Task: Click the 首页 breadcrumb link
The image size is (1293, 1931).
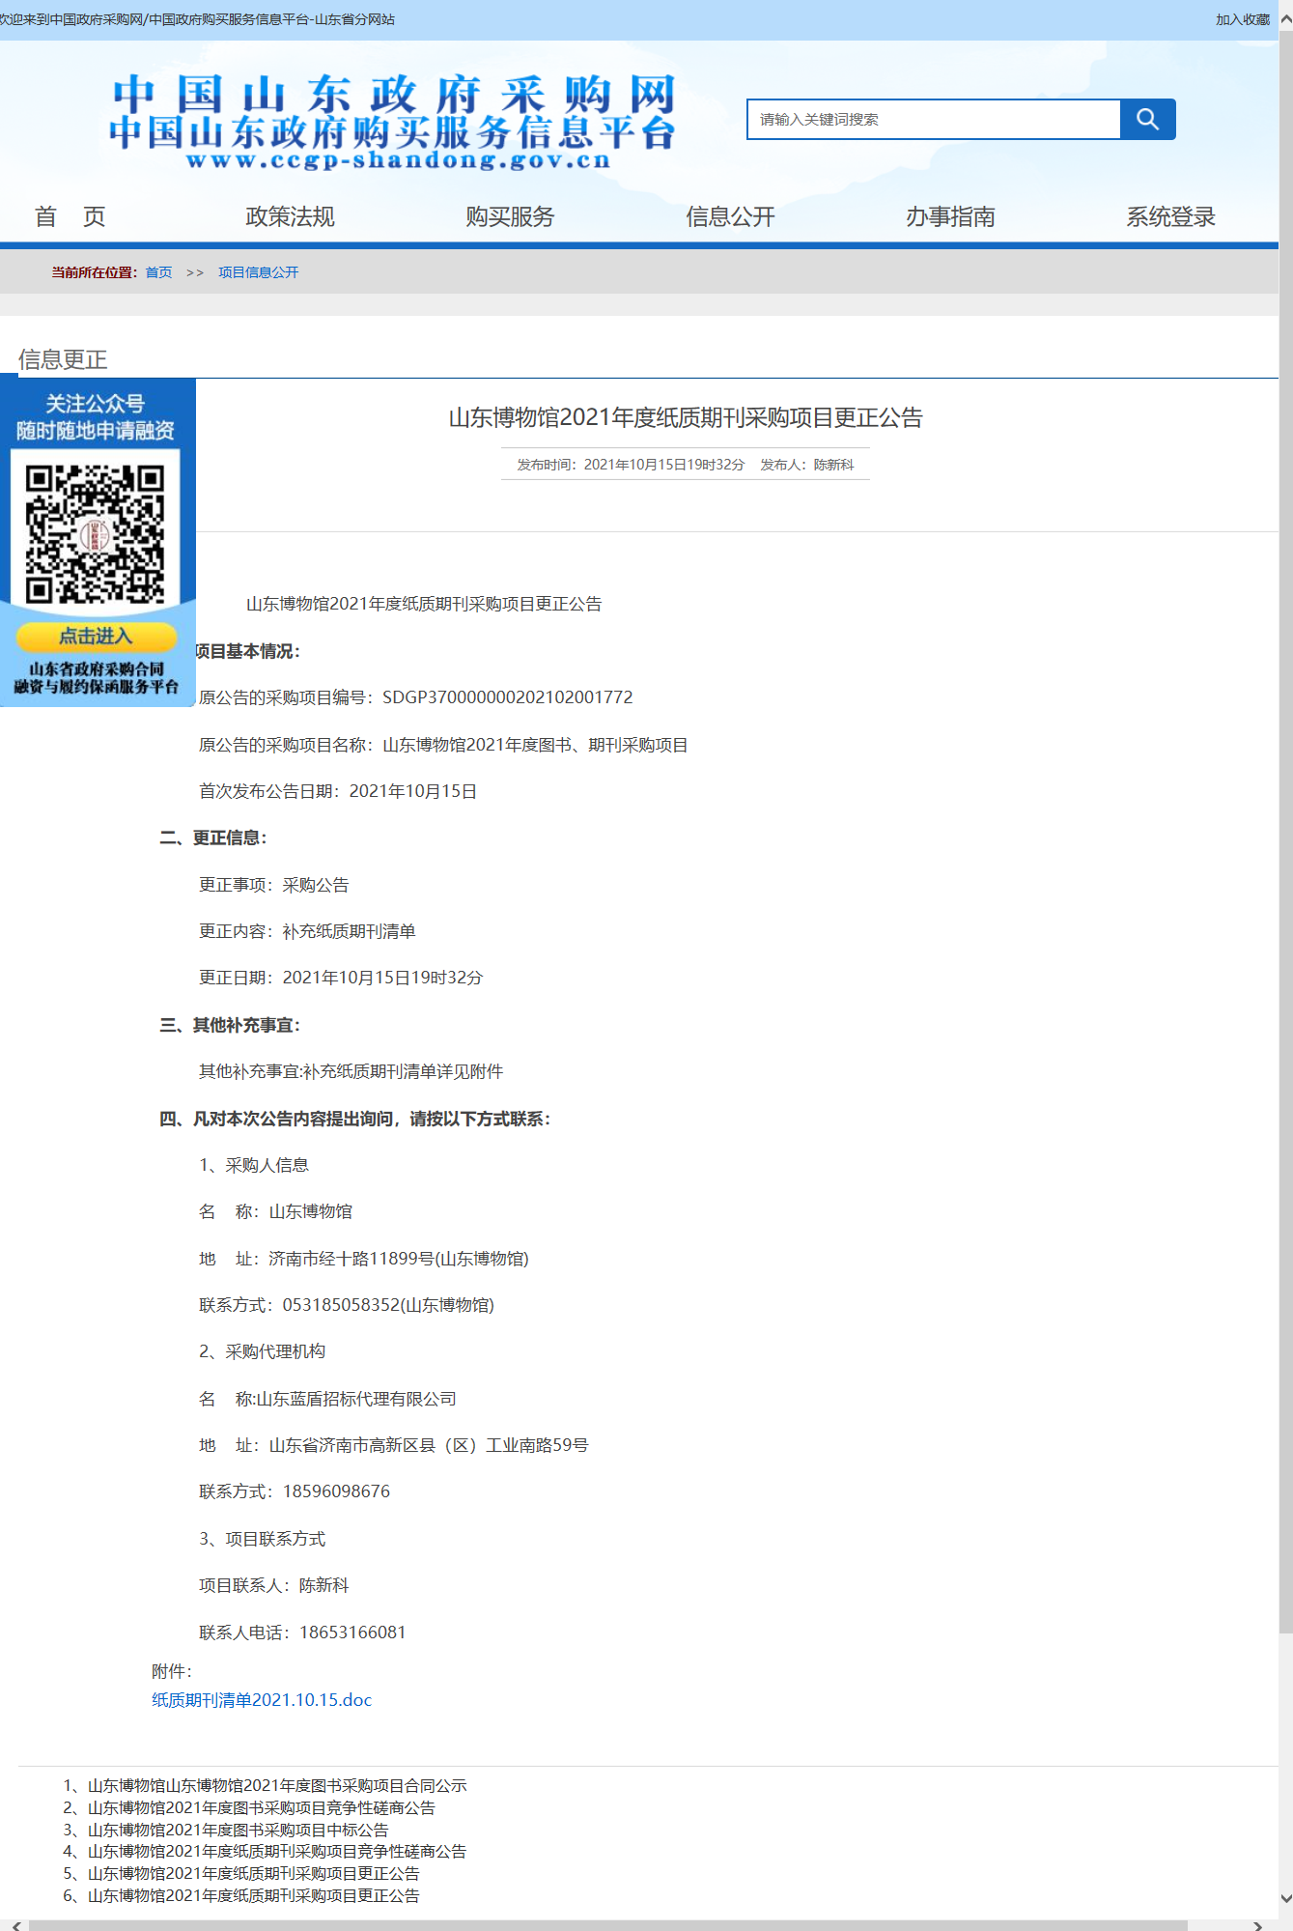Action: 158,272
